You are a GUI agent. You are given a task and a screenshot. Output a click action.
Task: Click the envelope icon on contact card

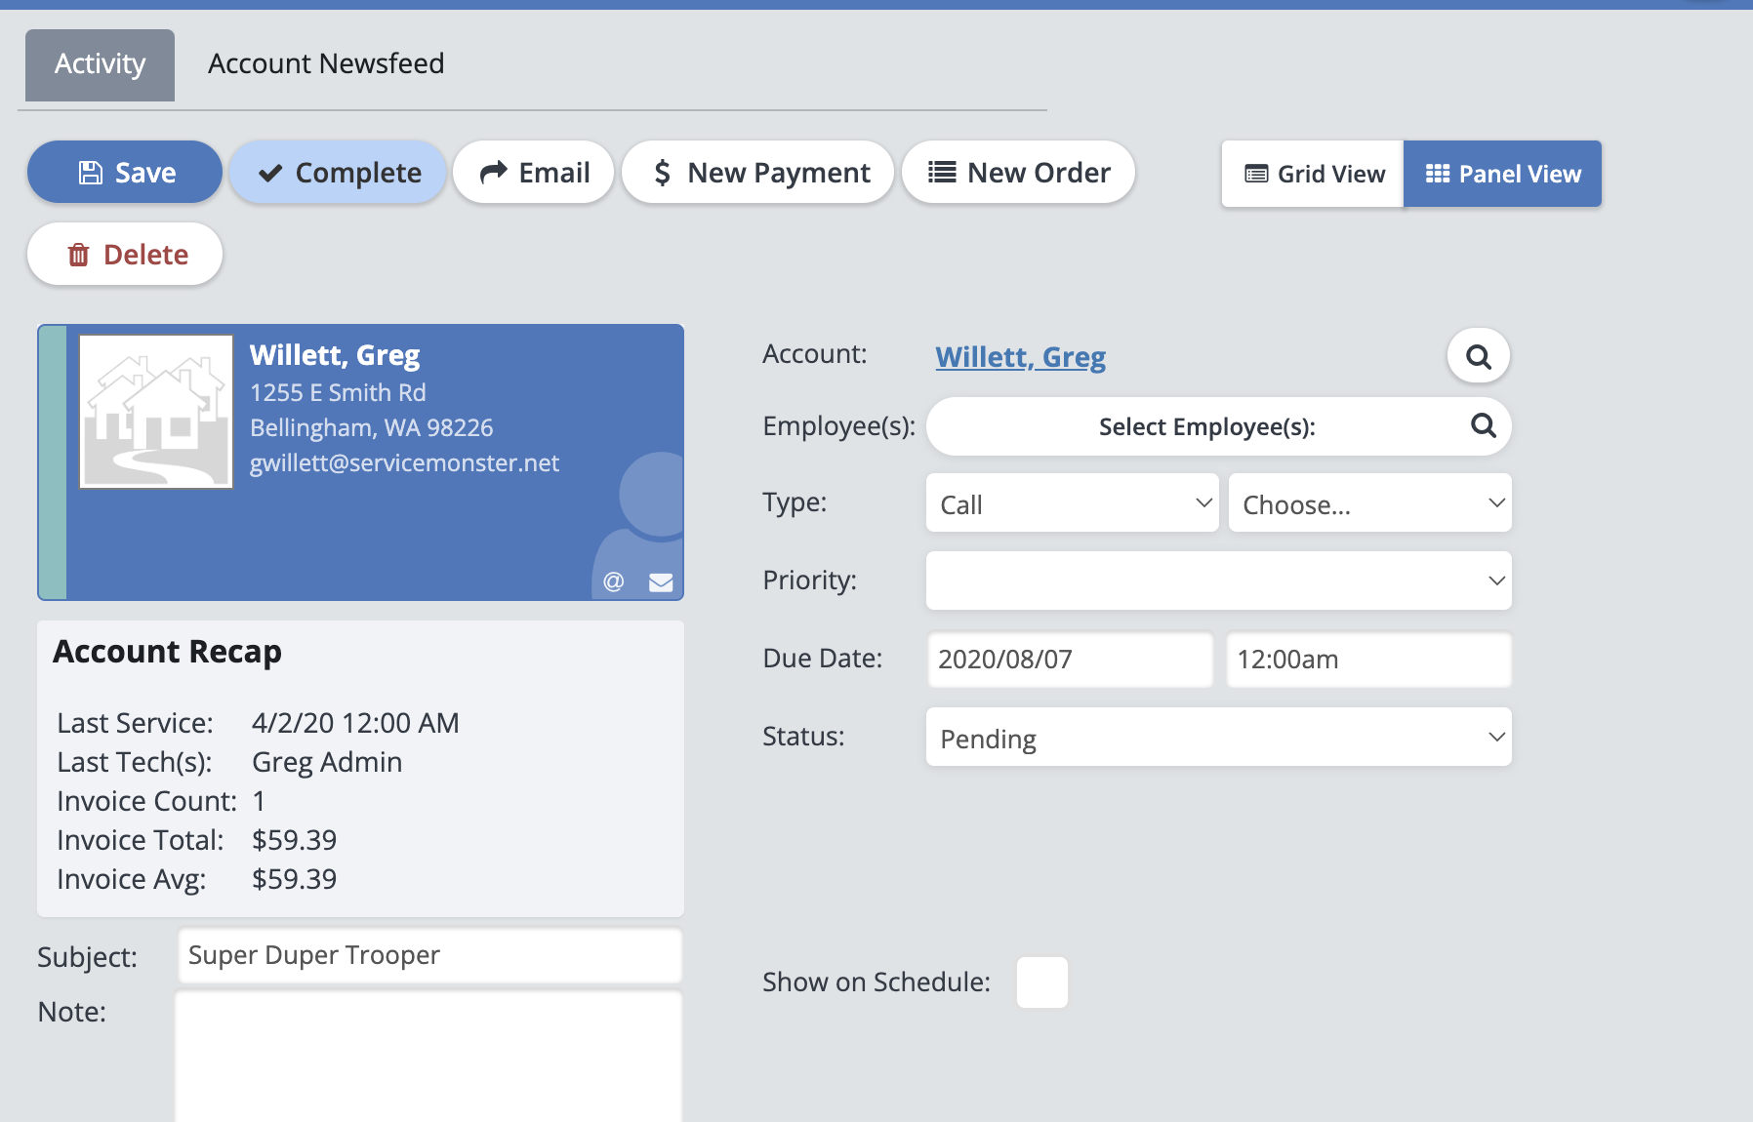pos(661,582)
